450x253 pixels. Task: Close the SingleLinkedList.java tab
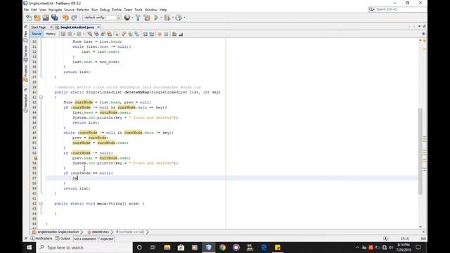point(98,27)
